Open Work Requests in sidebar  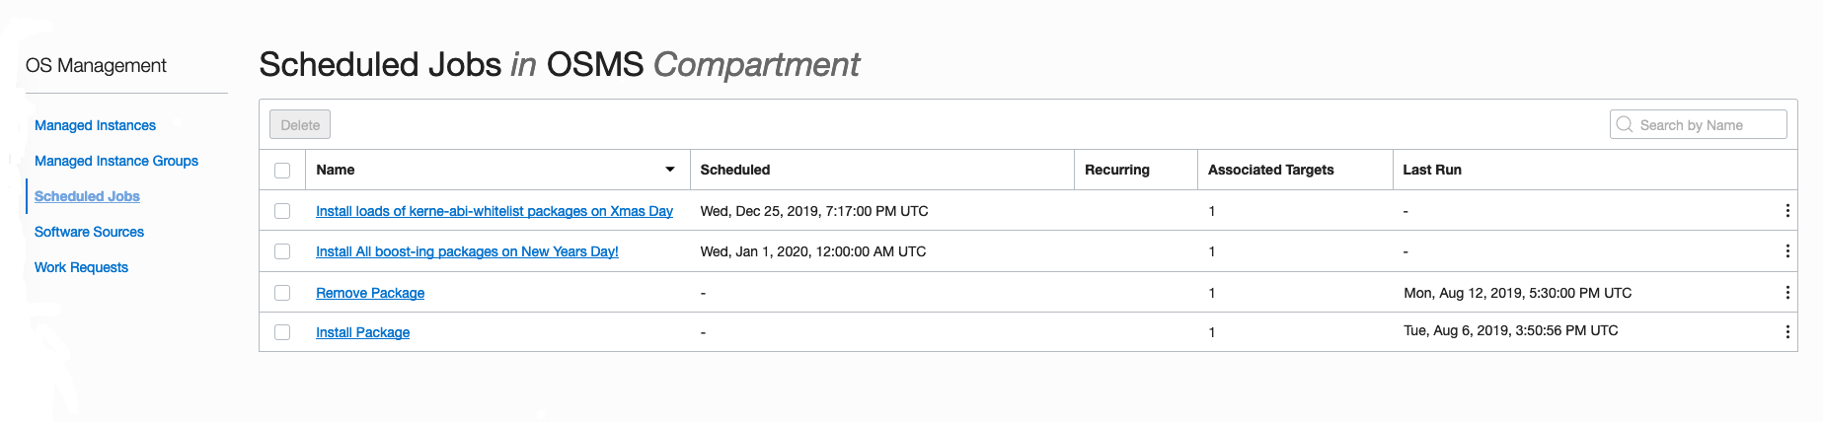click(x=81, y=267)
